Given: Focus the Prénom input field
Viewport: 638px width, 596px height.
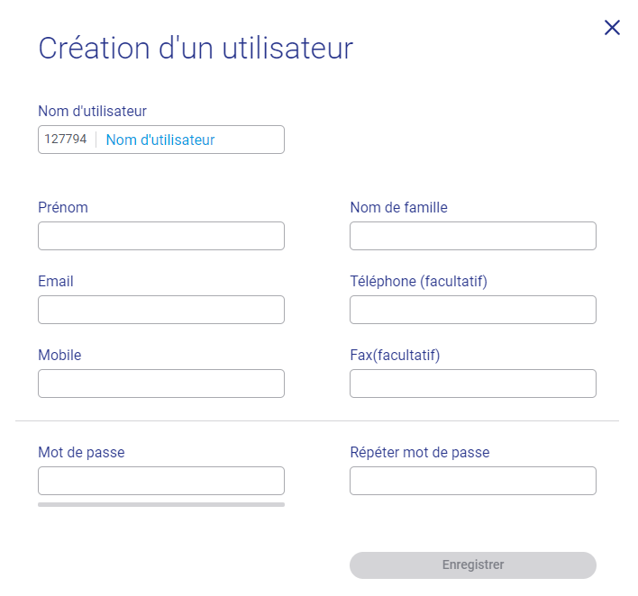Looking at the screenshot, I should [x=161, y=236].
